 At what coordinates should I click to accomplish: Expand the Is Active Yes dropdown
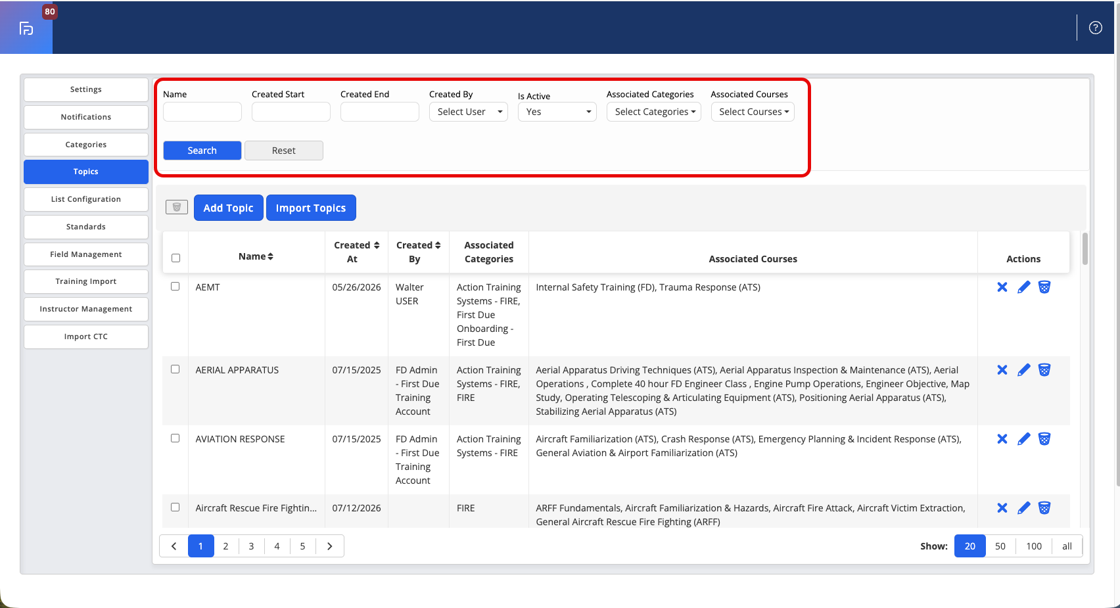557,112
